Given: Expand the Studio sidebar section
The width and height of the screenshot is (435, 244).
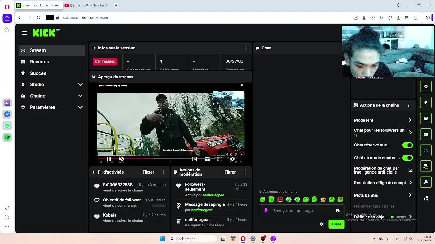Looking at the screenshot, I should 80,84.
